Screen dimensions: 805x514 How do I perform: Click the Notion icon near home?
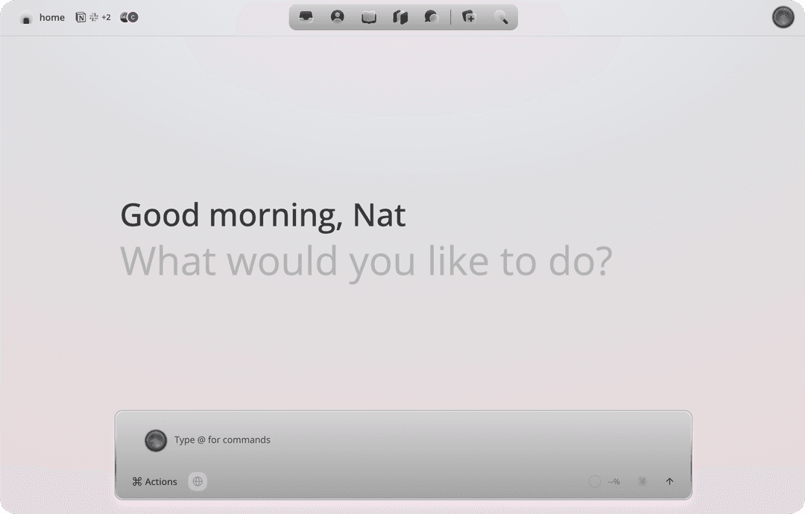coord(80,17)
